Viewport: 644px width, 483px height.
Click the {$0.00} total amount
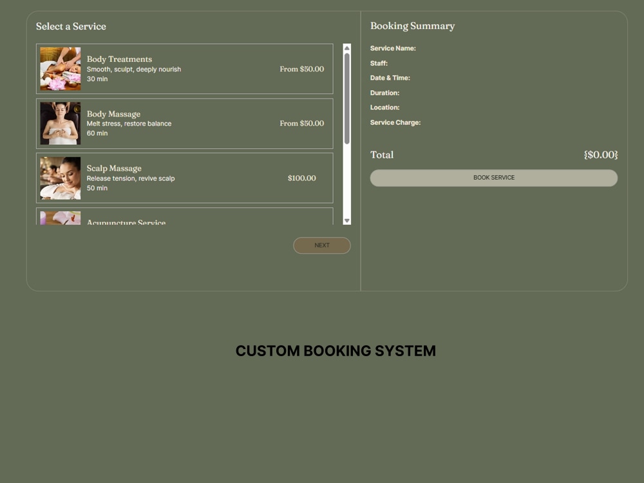click(600, 155)
